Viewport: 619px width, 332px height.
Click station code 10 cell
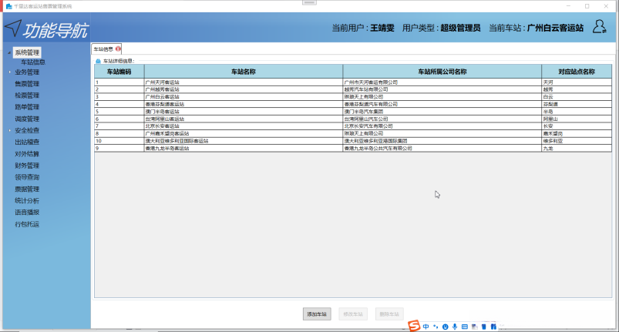point(119,141)
